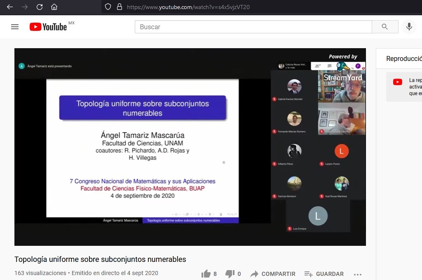This screenshot has height=280, width=422.
Task: Click the Germán Montero participant avatar
Action: 294,183
